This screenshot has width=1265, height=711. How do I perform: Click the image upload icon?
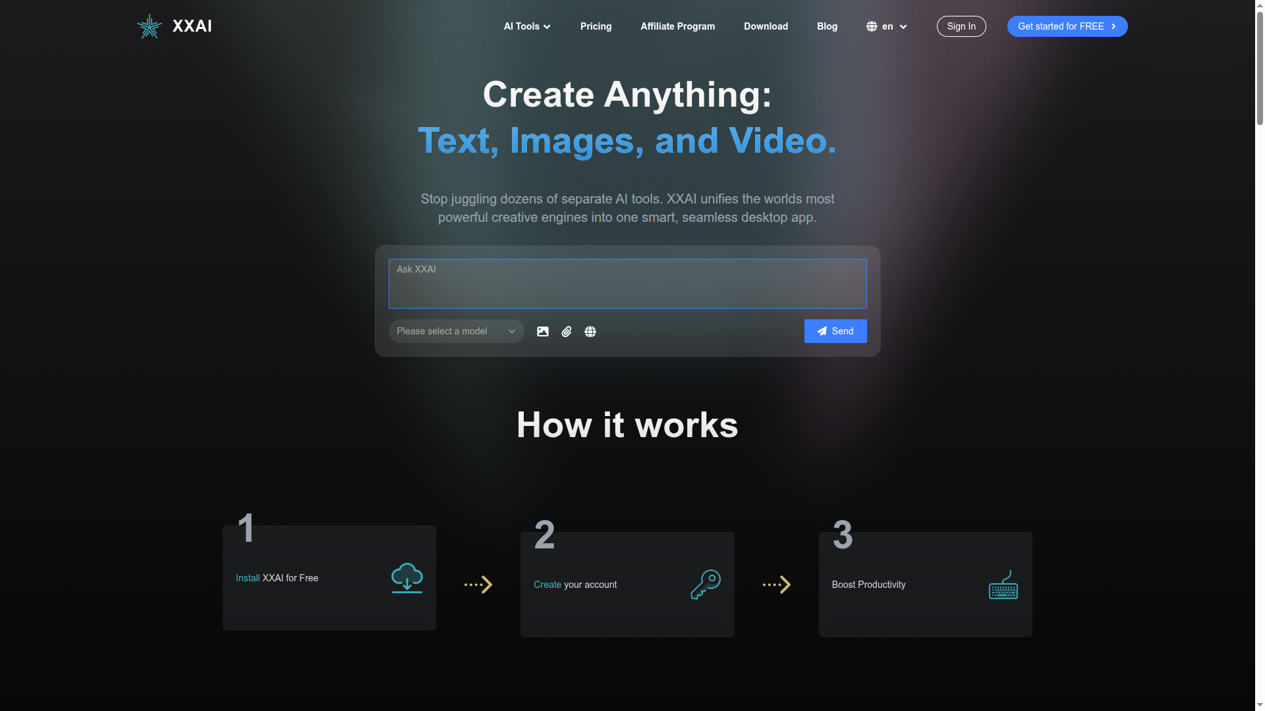click(x=542, y=332)
